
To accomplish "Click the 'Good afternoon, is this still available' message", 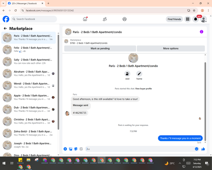I will 105,99.
